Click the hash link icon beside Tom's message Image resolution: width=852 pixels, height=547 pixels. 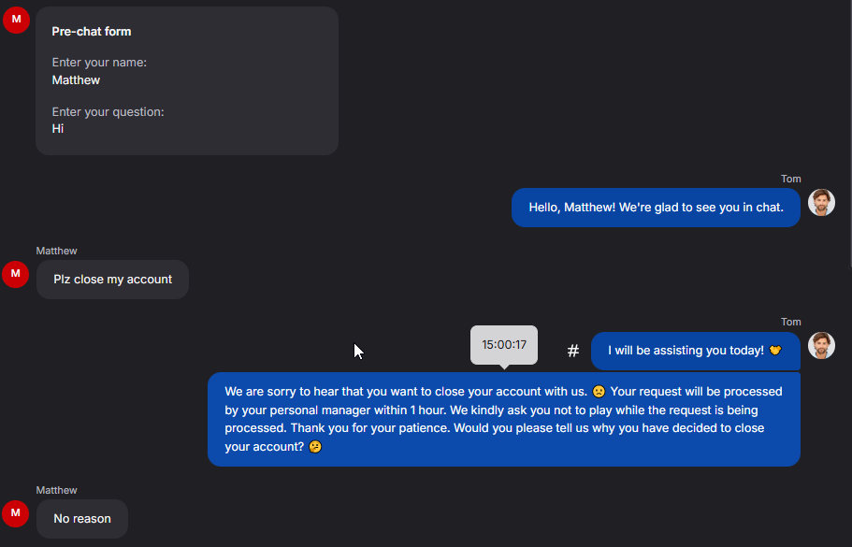point(572,351)
